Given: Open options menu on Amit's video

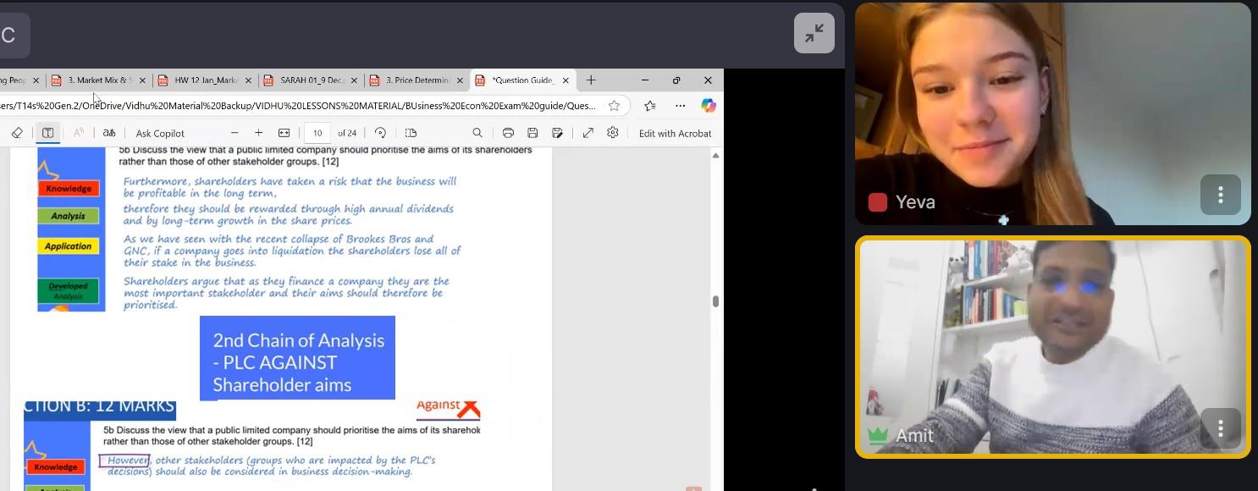Looking at the screenshot, I should (x=1220, y=428).
